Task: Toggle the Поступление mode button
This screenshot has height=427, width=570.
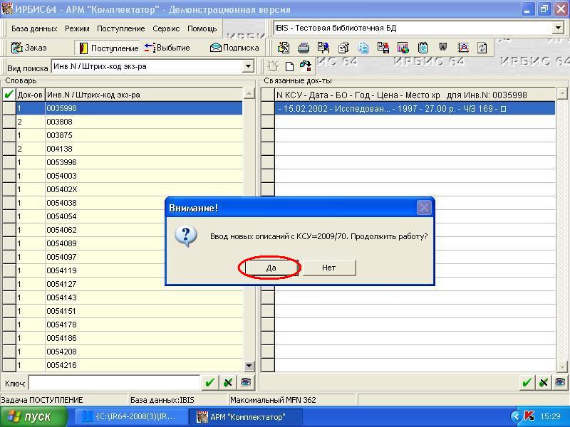Action: (108, 48)
